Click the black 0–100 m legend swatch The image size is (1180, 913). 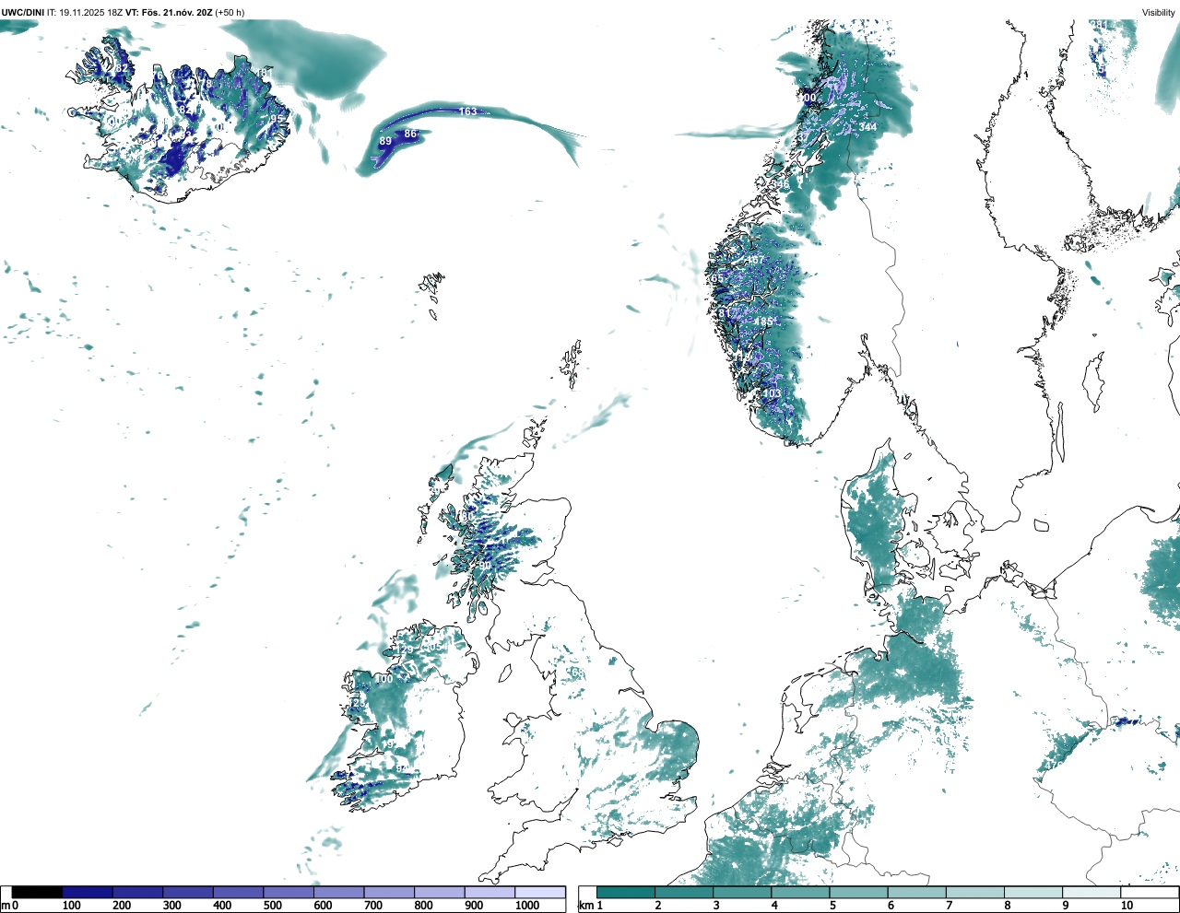tap(38, 892)
